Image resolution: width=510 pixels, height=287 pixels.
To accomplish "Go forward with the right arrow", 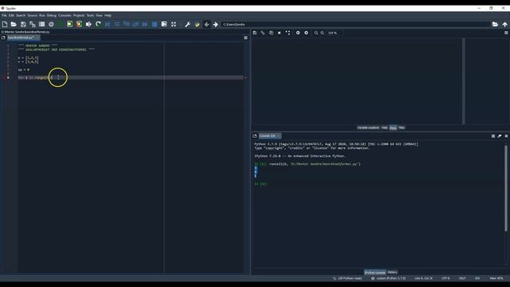I will (215, 24).
